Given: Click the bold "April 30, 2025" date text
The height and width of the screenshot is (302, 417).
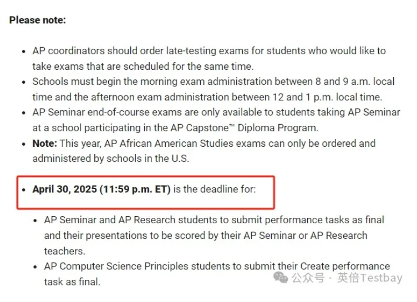Looking at the screenshot, I should click(x=65, y=190).
